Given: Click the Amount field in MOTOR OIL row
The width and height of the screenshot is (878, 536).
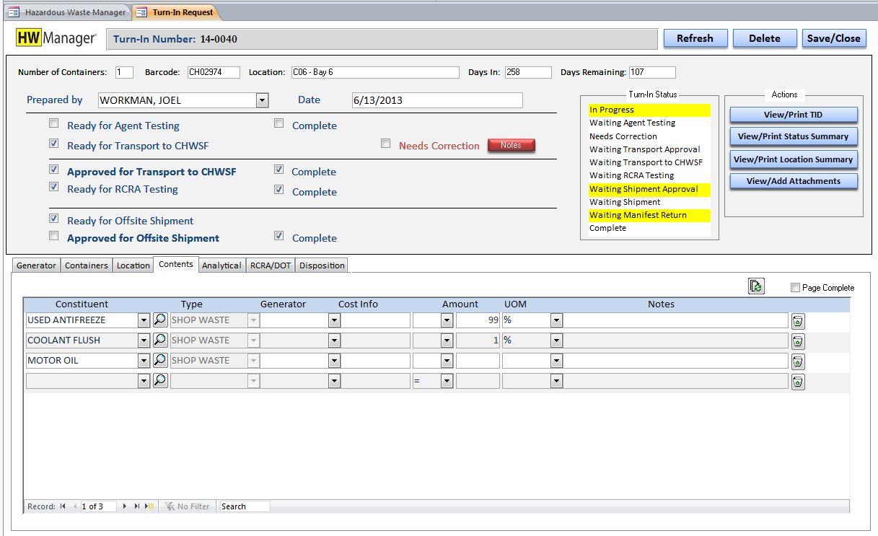Looking at the screenshot, I should pyautogui.click(x=478, y=361).
